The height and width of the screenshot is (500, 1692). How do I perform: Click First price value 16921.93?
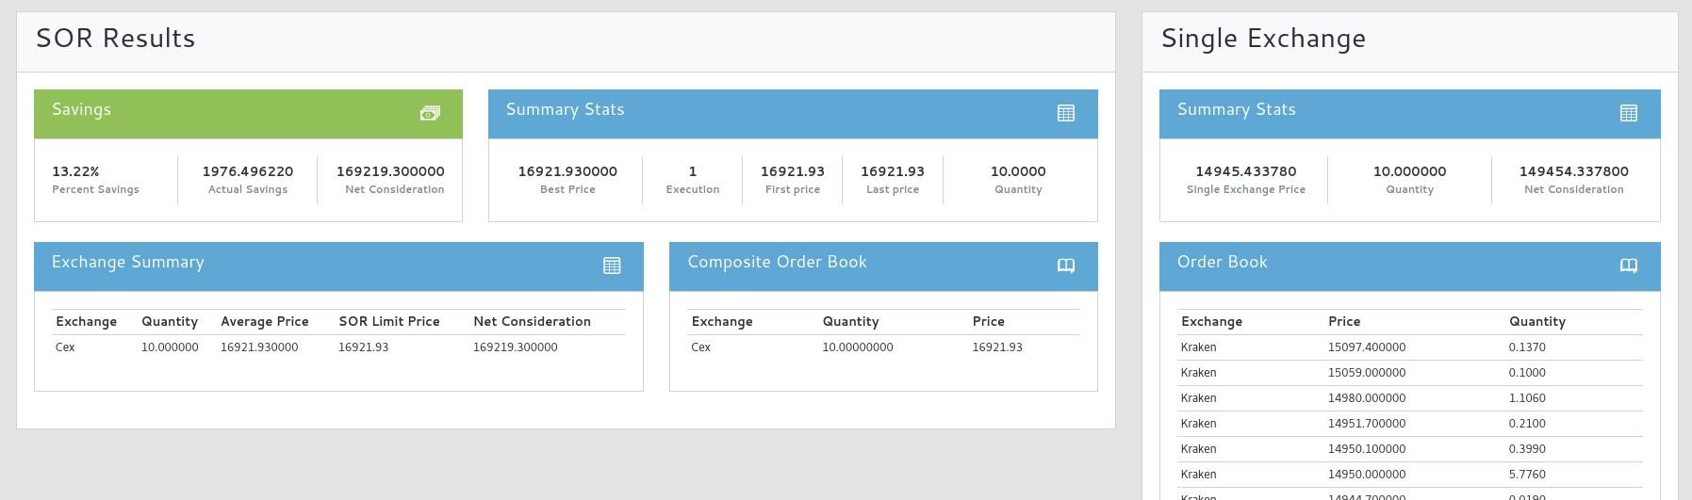pyautogui.click(x=793, y=171)
